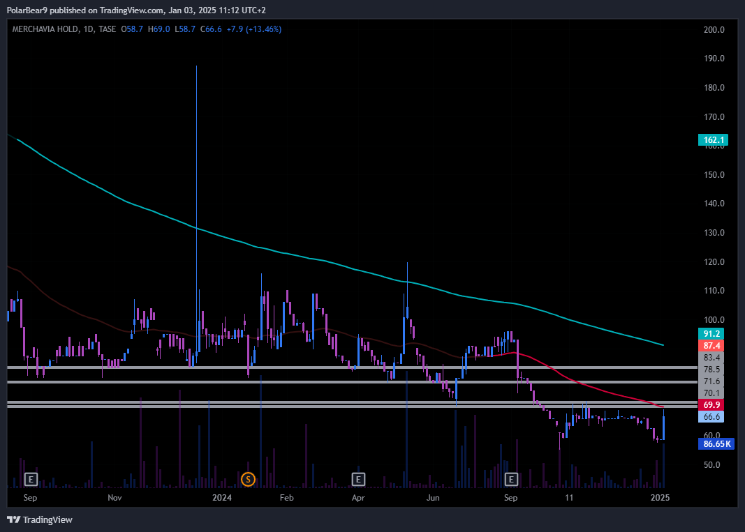The width and height of the screenshot is (745, 532).
Task: Click the Nov label on time axis
Action: (115, 498)
